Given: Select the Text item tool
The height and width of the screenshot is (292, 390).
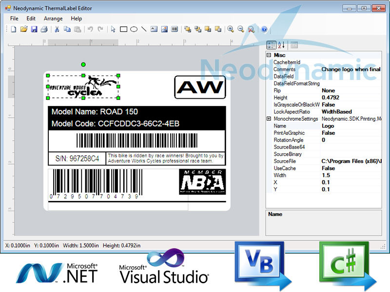Looking at the screenshot, I should click(154, 29).
